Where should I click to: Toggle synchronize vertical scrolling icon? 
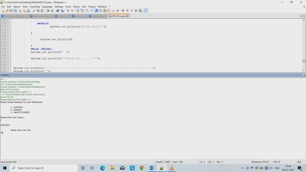[x=77, y=11]
